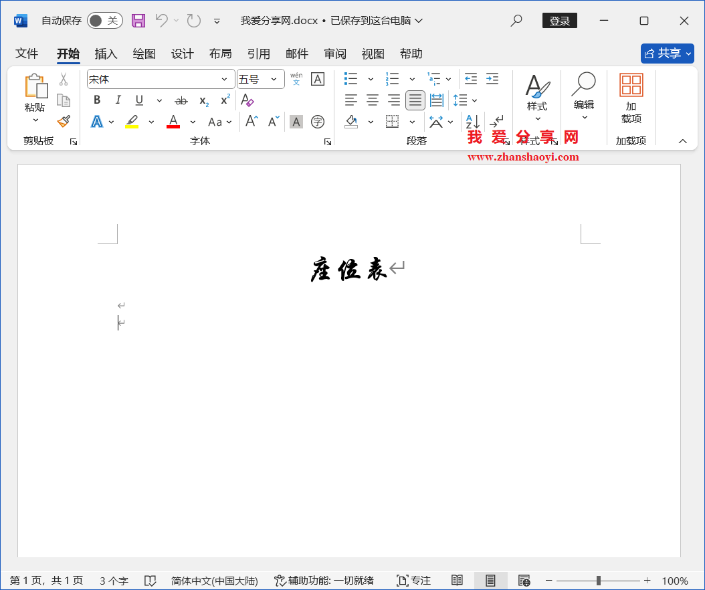
Task: Open the phonetic guide wén icon
Action: point(296,79)
